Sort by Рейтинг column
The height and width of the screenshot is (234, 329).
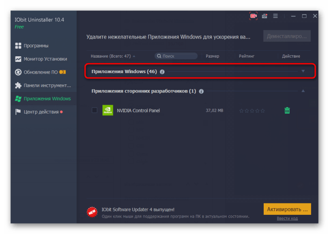coord(247,56)
